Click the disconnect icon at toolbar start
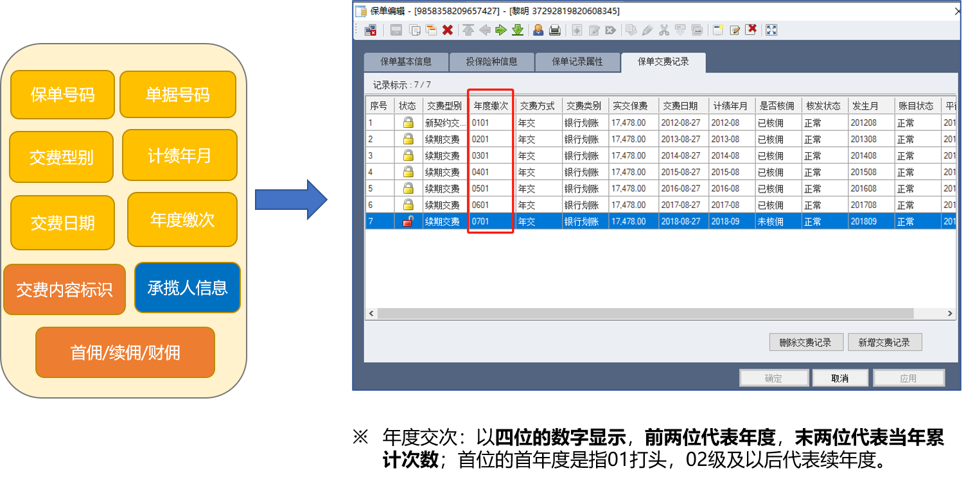The width and height of the screenshot is (966, 482). pos(371,30)
